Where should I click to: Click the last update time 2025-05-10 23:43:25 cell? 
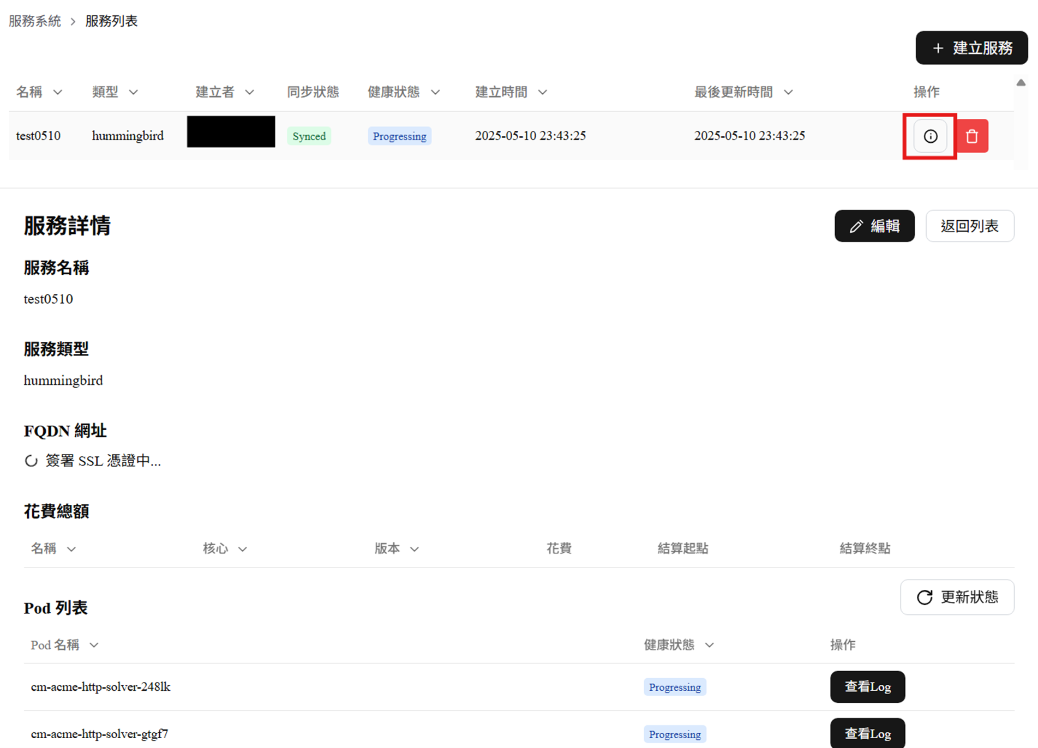pos(749,136)
